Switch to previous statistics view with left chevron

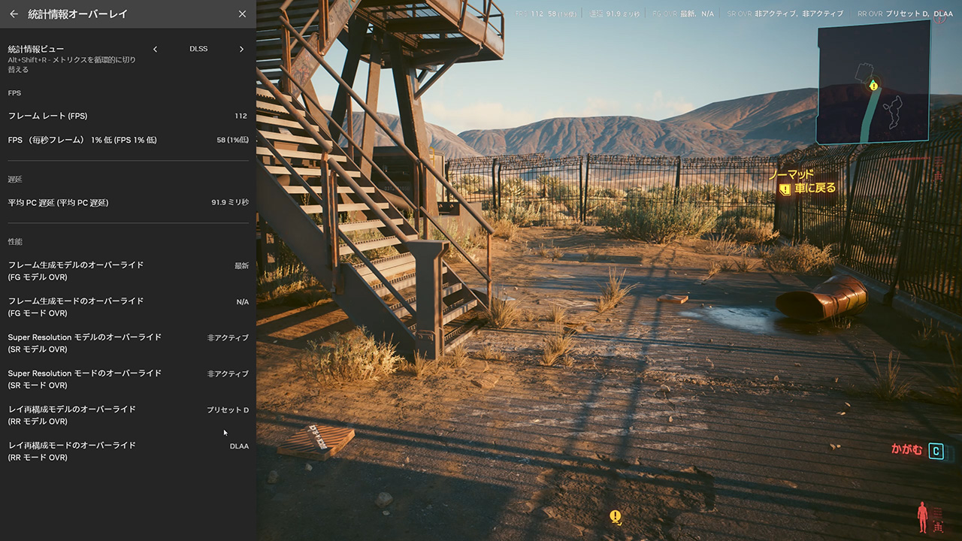coord(156,50)
